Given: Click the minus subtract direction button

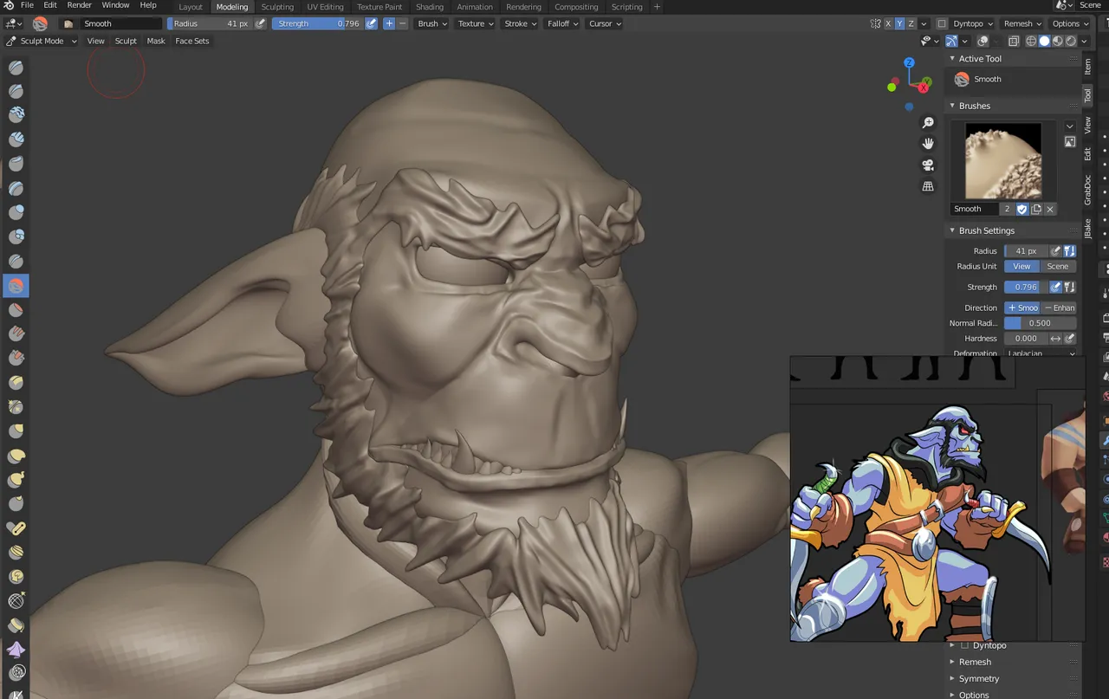Looking at the screenshot, I should 402,23.
